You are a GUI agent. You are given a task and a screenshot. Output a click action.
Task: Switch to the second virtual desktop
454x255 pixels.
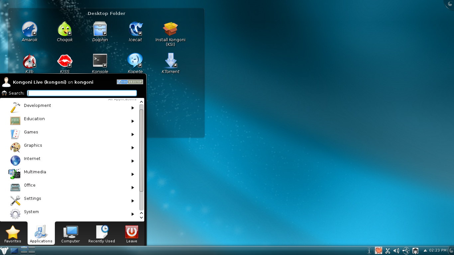coord(32,248)
